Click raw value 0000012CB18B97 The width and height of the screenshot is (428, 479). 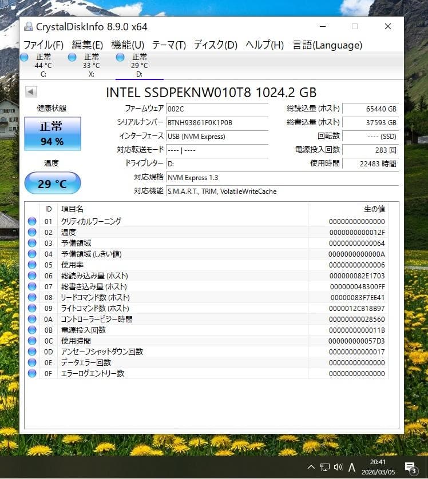click(x=357, y=309)
